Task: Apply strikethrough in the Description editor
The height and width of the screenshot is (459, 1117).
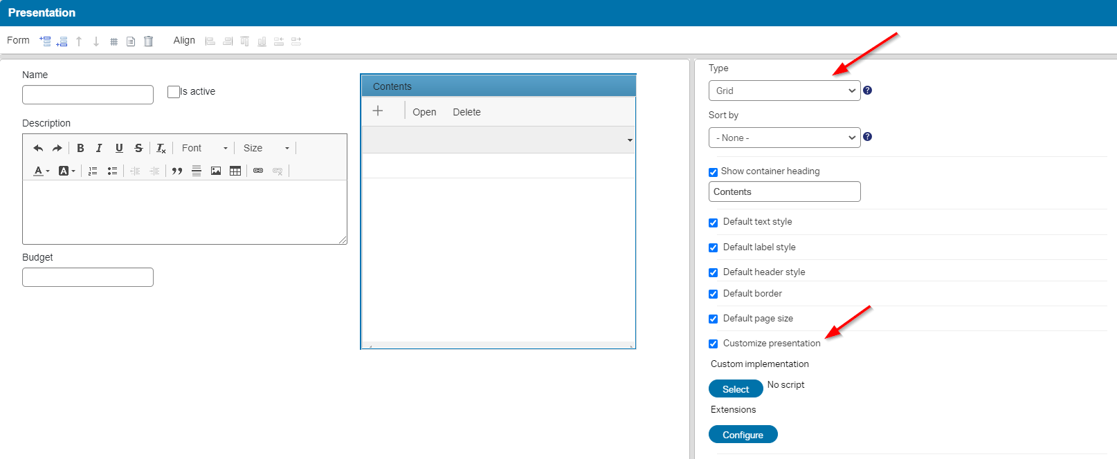Action: coord(138,148)
